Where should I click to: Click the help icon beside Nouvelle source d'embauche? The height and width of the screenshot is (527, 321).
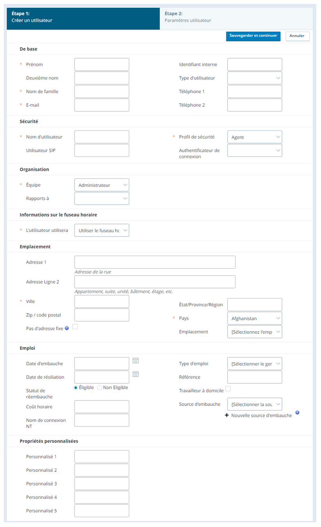pyautogui.click(x=297, y=412)
